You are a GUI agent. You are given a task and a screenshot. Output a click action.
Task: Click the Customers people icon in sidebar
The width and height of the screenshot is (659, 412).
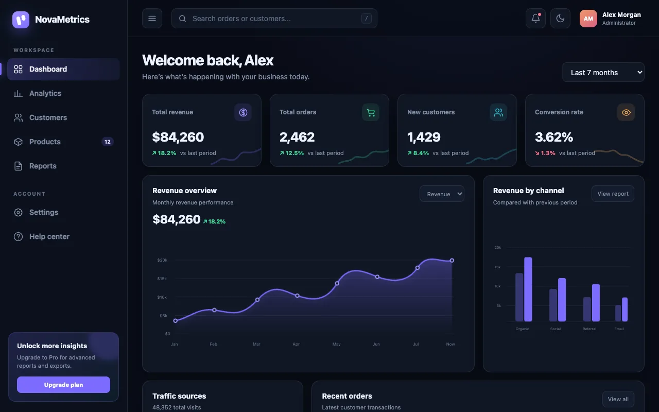point(18,117)
